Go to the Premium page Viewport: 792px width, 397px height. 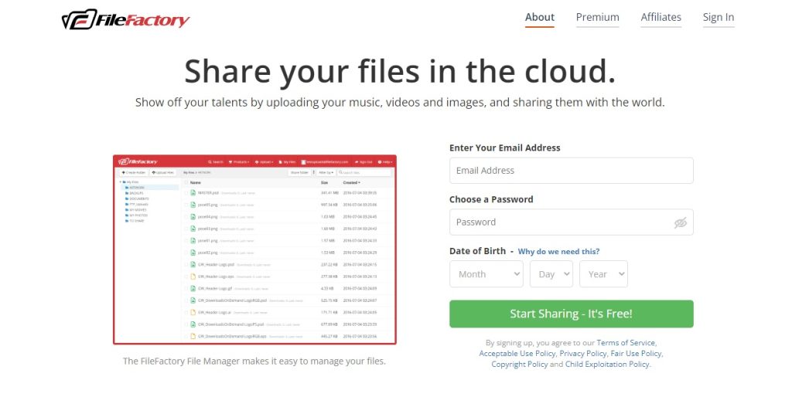(x=598, y=17)
